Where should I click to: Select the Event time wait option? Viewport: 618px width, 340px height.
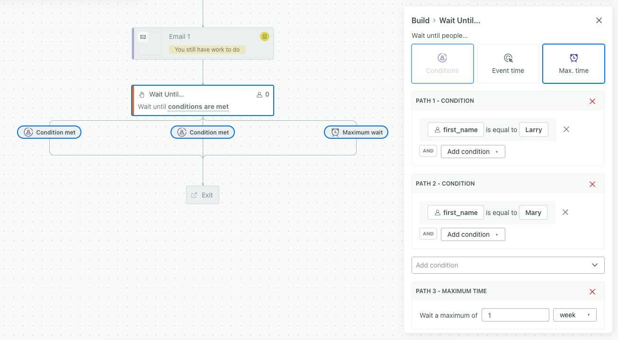click(x=508, y=63)
